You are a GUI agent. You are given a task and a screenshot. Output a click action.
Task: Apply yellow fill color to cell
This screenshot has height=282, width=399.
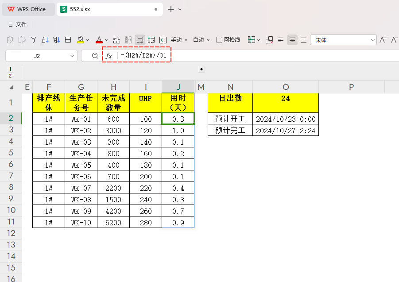tap(81, 40)
